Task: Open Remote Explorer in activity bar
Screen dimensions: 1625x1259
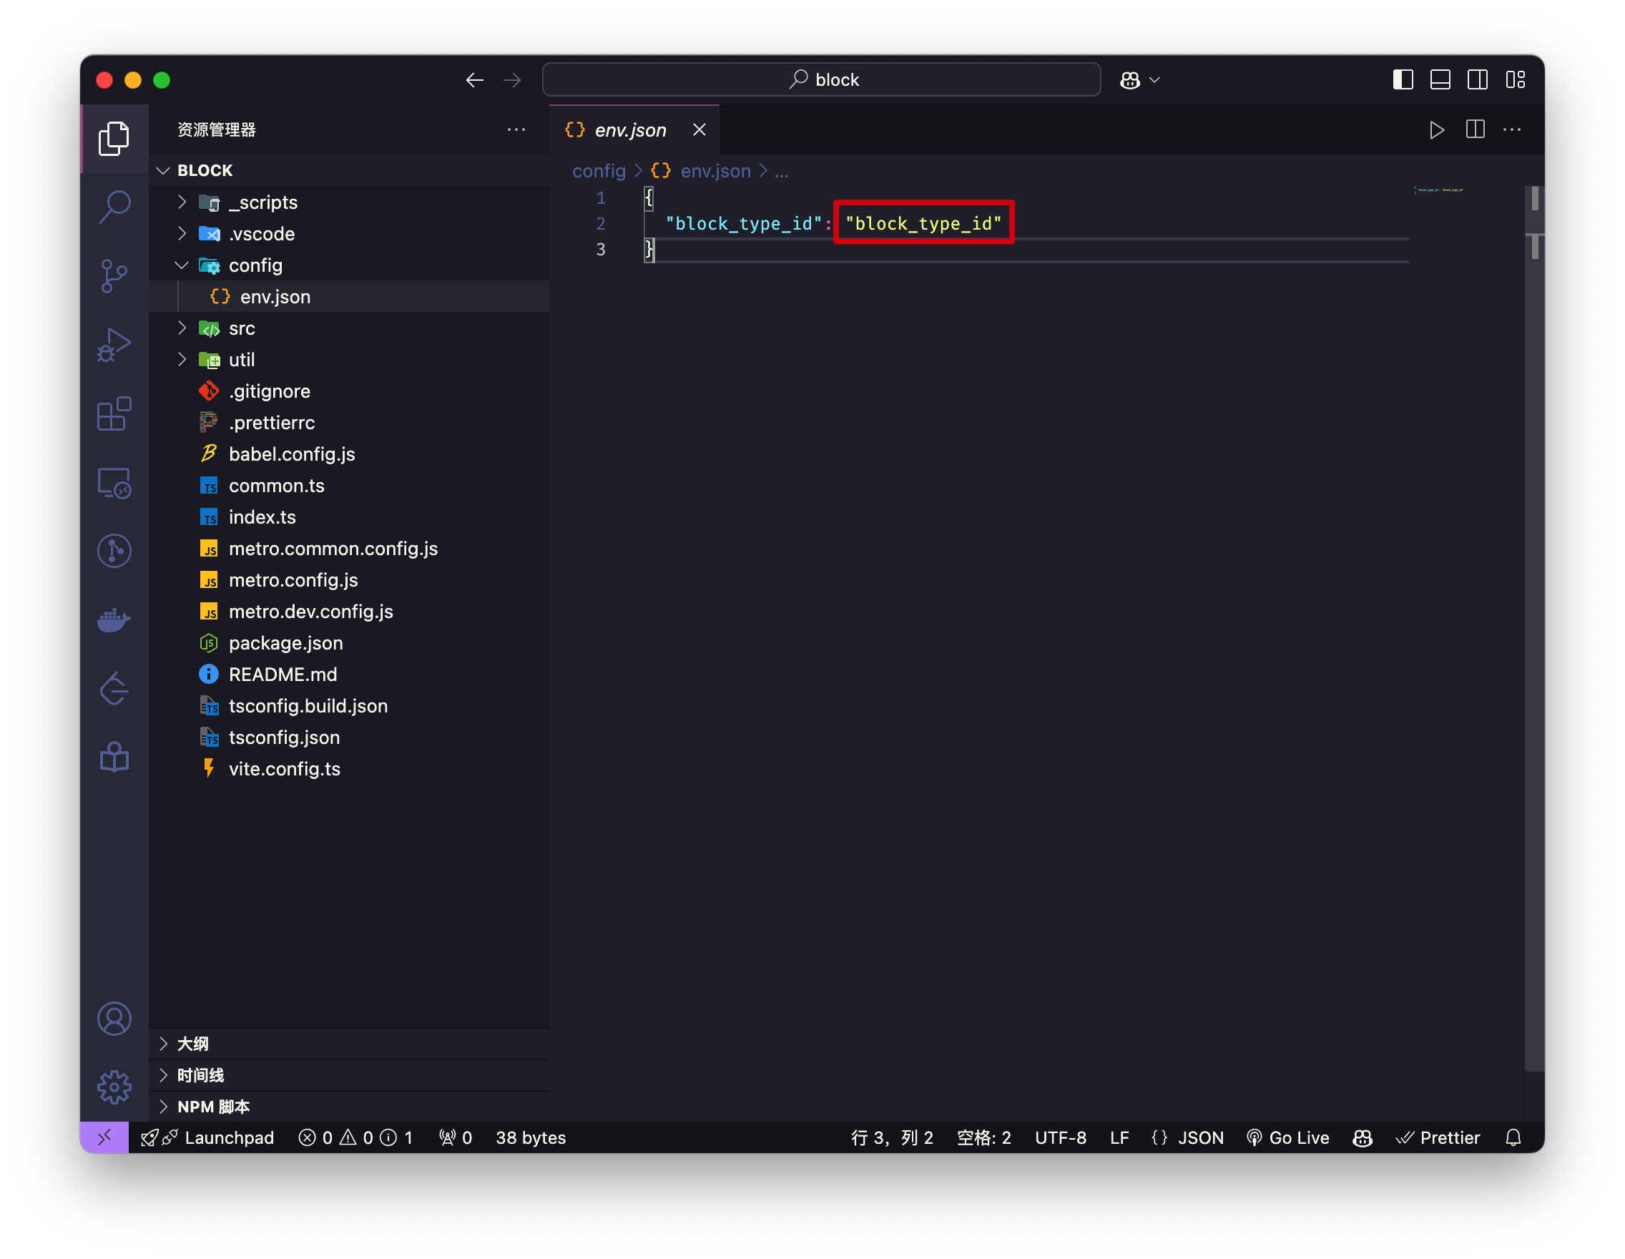Action: coord(114,483)
